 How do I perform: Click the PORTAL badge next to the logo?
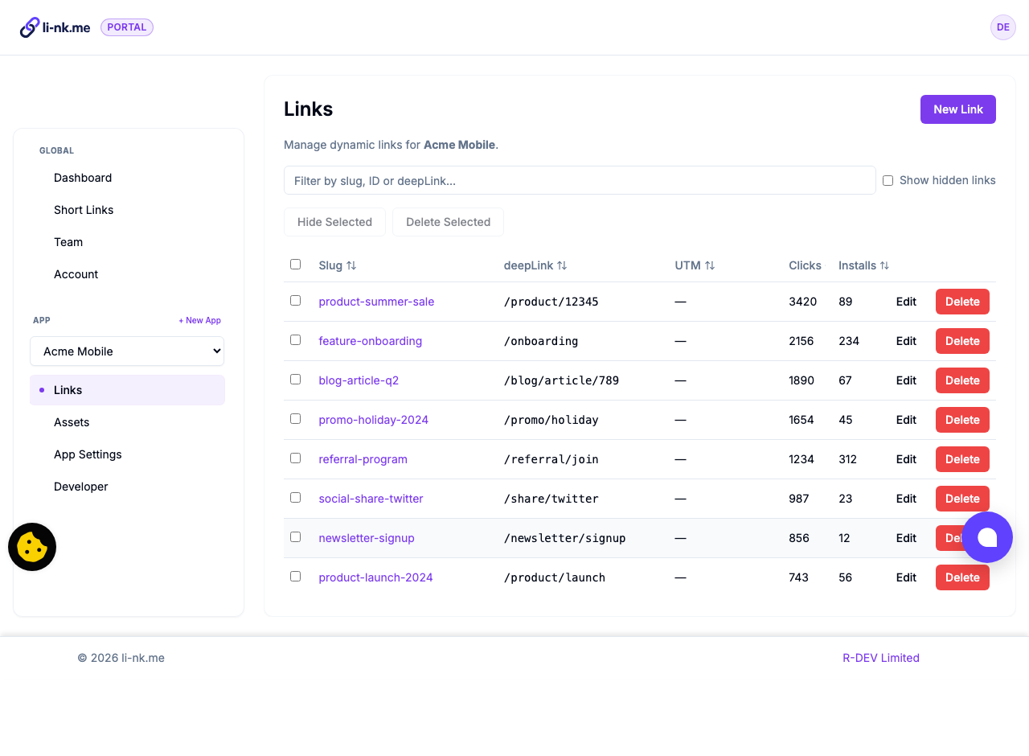tap(127, 27)
